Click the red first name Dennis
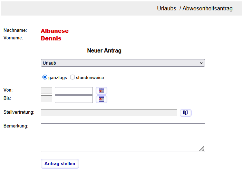Viewport: 242px width, 171px height. tap(51, 39)
